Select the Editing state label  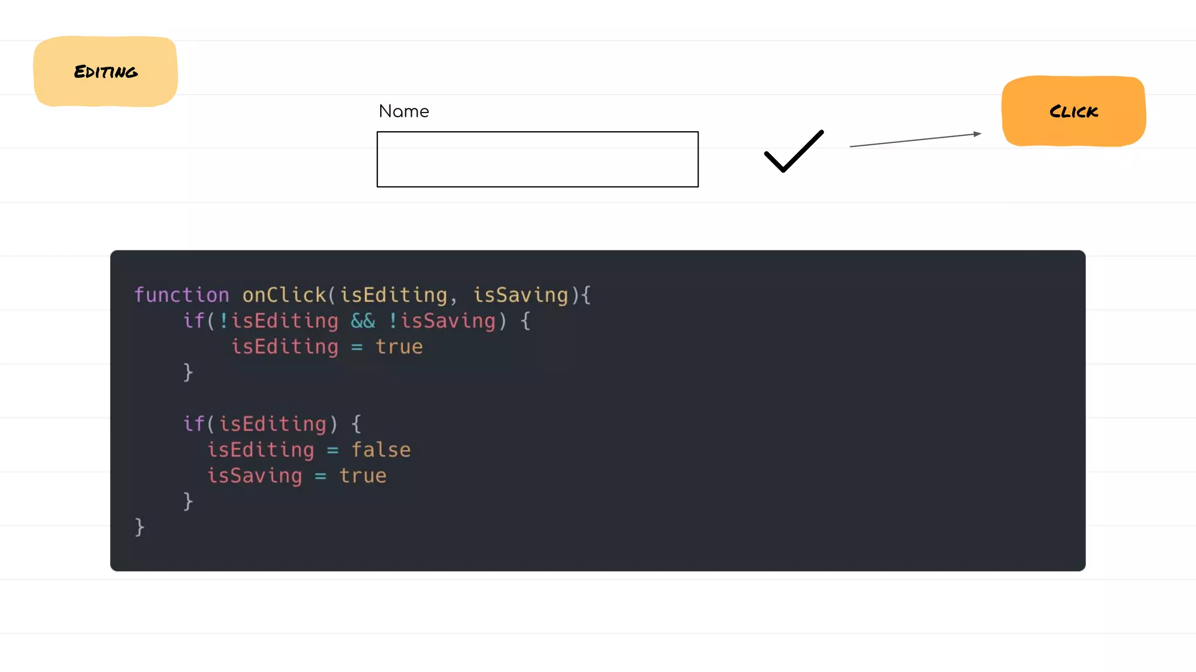[x=106, y=72]
